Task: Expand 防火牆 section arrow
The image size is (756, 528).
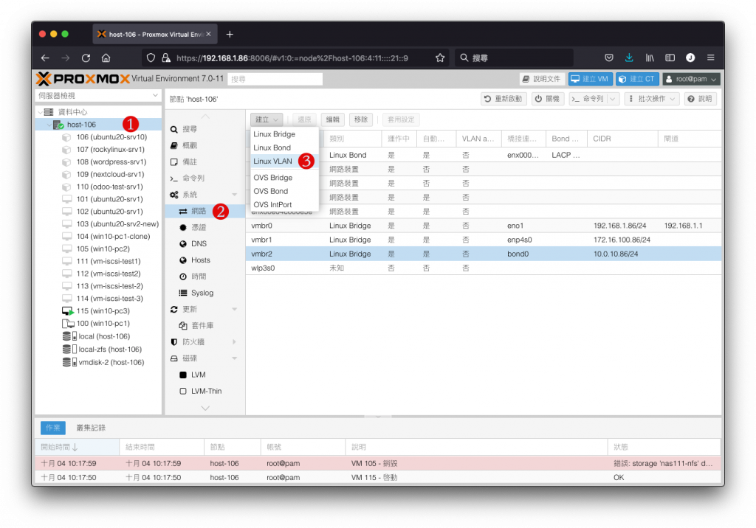Action: pos(234,342)
